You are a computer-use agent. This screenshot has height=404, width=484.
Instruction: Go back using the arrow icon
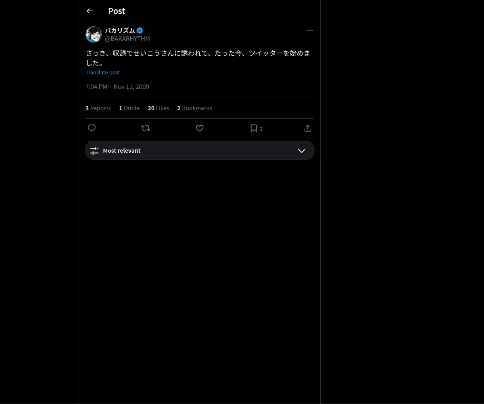tap(90, 11)
